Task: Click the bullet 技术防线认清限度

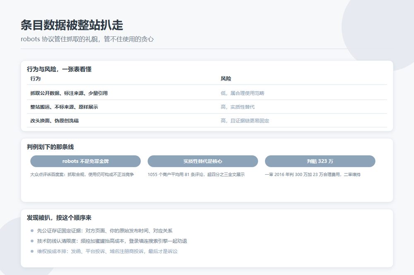Action: coord(112,241)
